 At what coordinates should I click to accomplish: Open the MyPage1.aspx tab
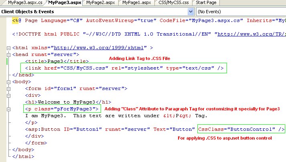[x=137, y=2]
